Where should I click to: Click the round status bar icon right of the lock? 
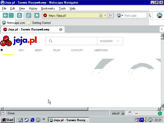130,113
